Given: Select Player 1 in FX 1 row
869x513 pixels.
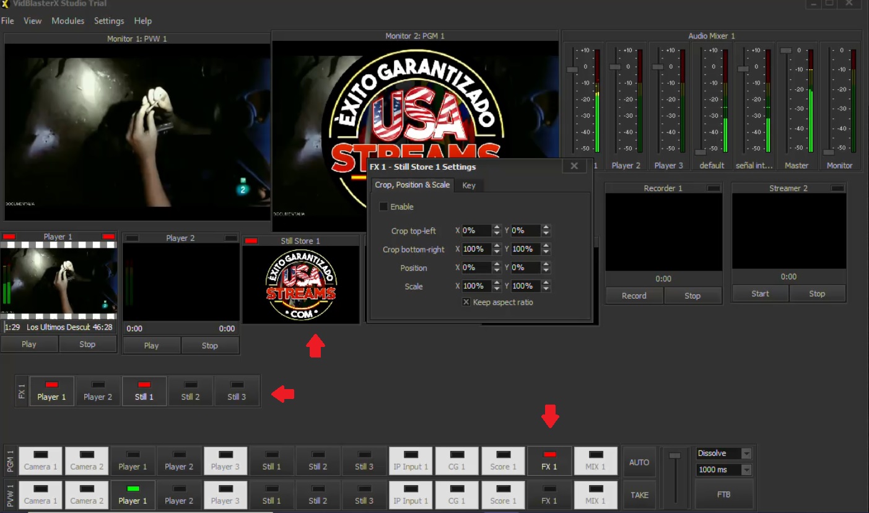Looking at the screenshot, I should 51,391.
